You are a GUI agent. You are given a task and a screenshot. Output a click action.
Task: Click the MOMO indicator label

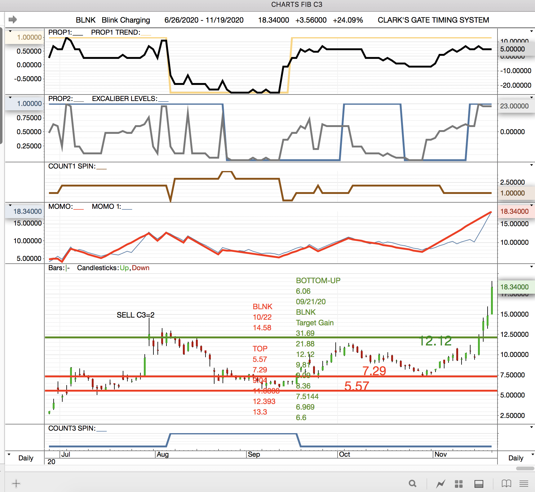60,206
